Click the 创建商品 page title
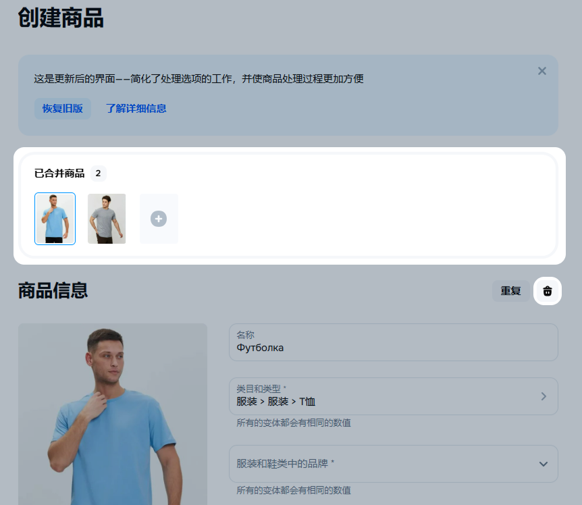This screenshot has width=582, height=505. click(x=61, y=18)
